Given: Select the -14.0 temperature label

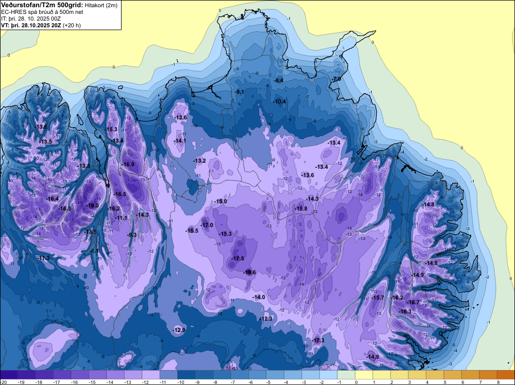Looking at the screenshot, I should point(259,297).
